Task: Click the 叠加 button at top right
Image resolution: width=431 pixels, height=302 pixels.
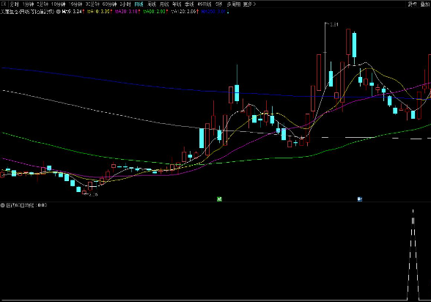Action: tap(425, 4)
